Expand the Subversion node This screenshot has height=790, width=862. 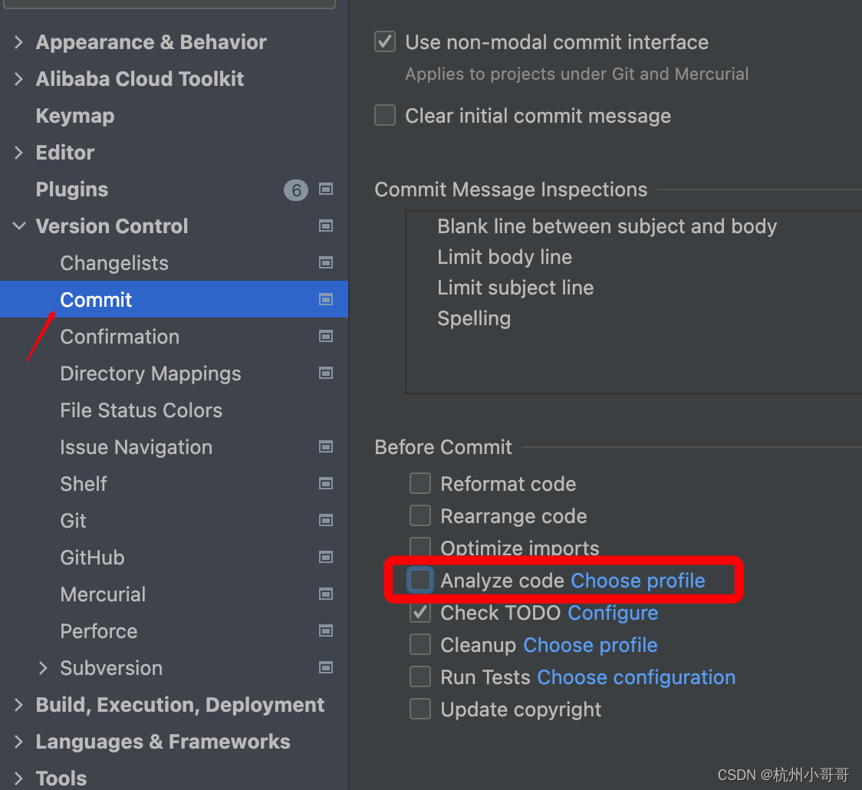tap(44, 668)
